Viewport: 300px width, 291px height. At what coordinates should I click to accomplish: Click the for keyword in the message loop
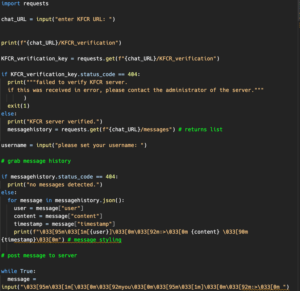click(x=12, y=201)
